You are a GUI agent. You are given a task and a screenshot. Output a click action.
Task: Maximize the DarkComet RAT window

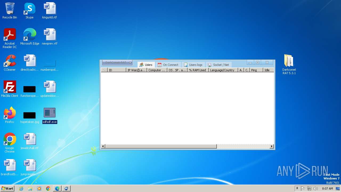258,63
